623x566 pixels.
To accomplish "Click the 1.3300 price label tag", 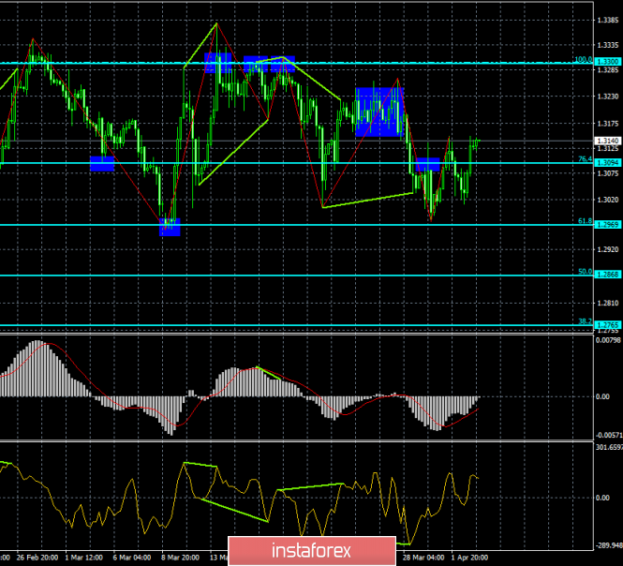I will [607, 62].
